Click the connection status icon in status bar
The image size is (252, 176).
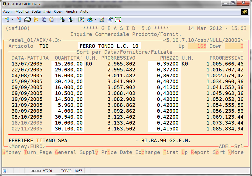[5, 171]
